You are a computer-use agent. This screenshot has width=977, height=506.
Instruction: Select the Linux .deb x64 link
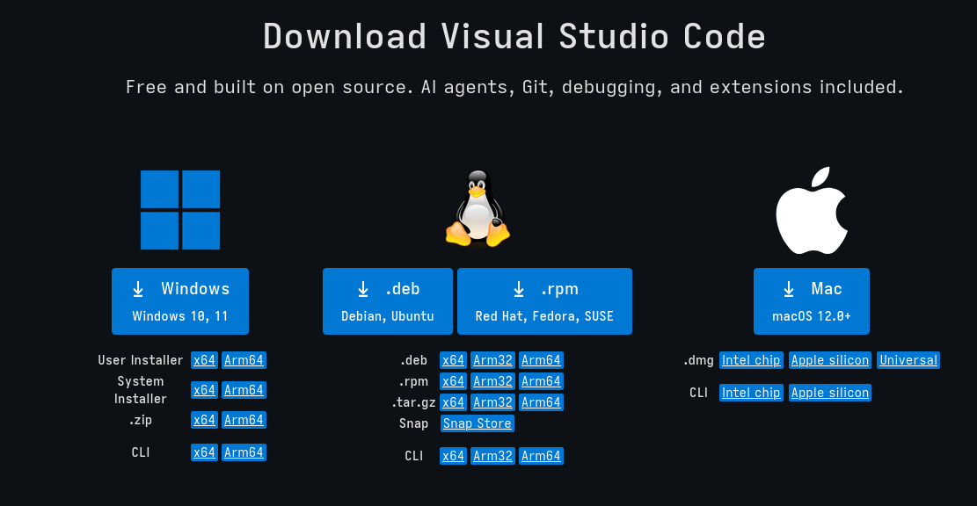click(453, 360)
